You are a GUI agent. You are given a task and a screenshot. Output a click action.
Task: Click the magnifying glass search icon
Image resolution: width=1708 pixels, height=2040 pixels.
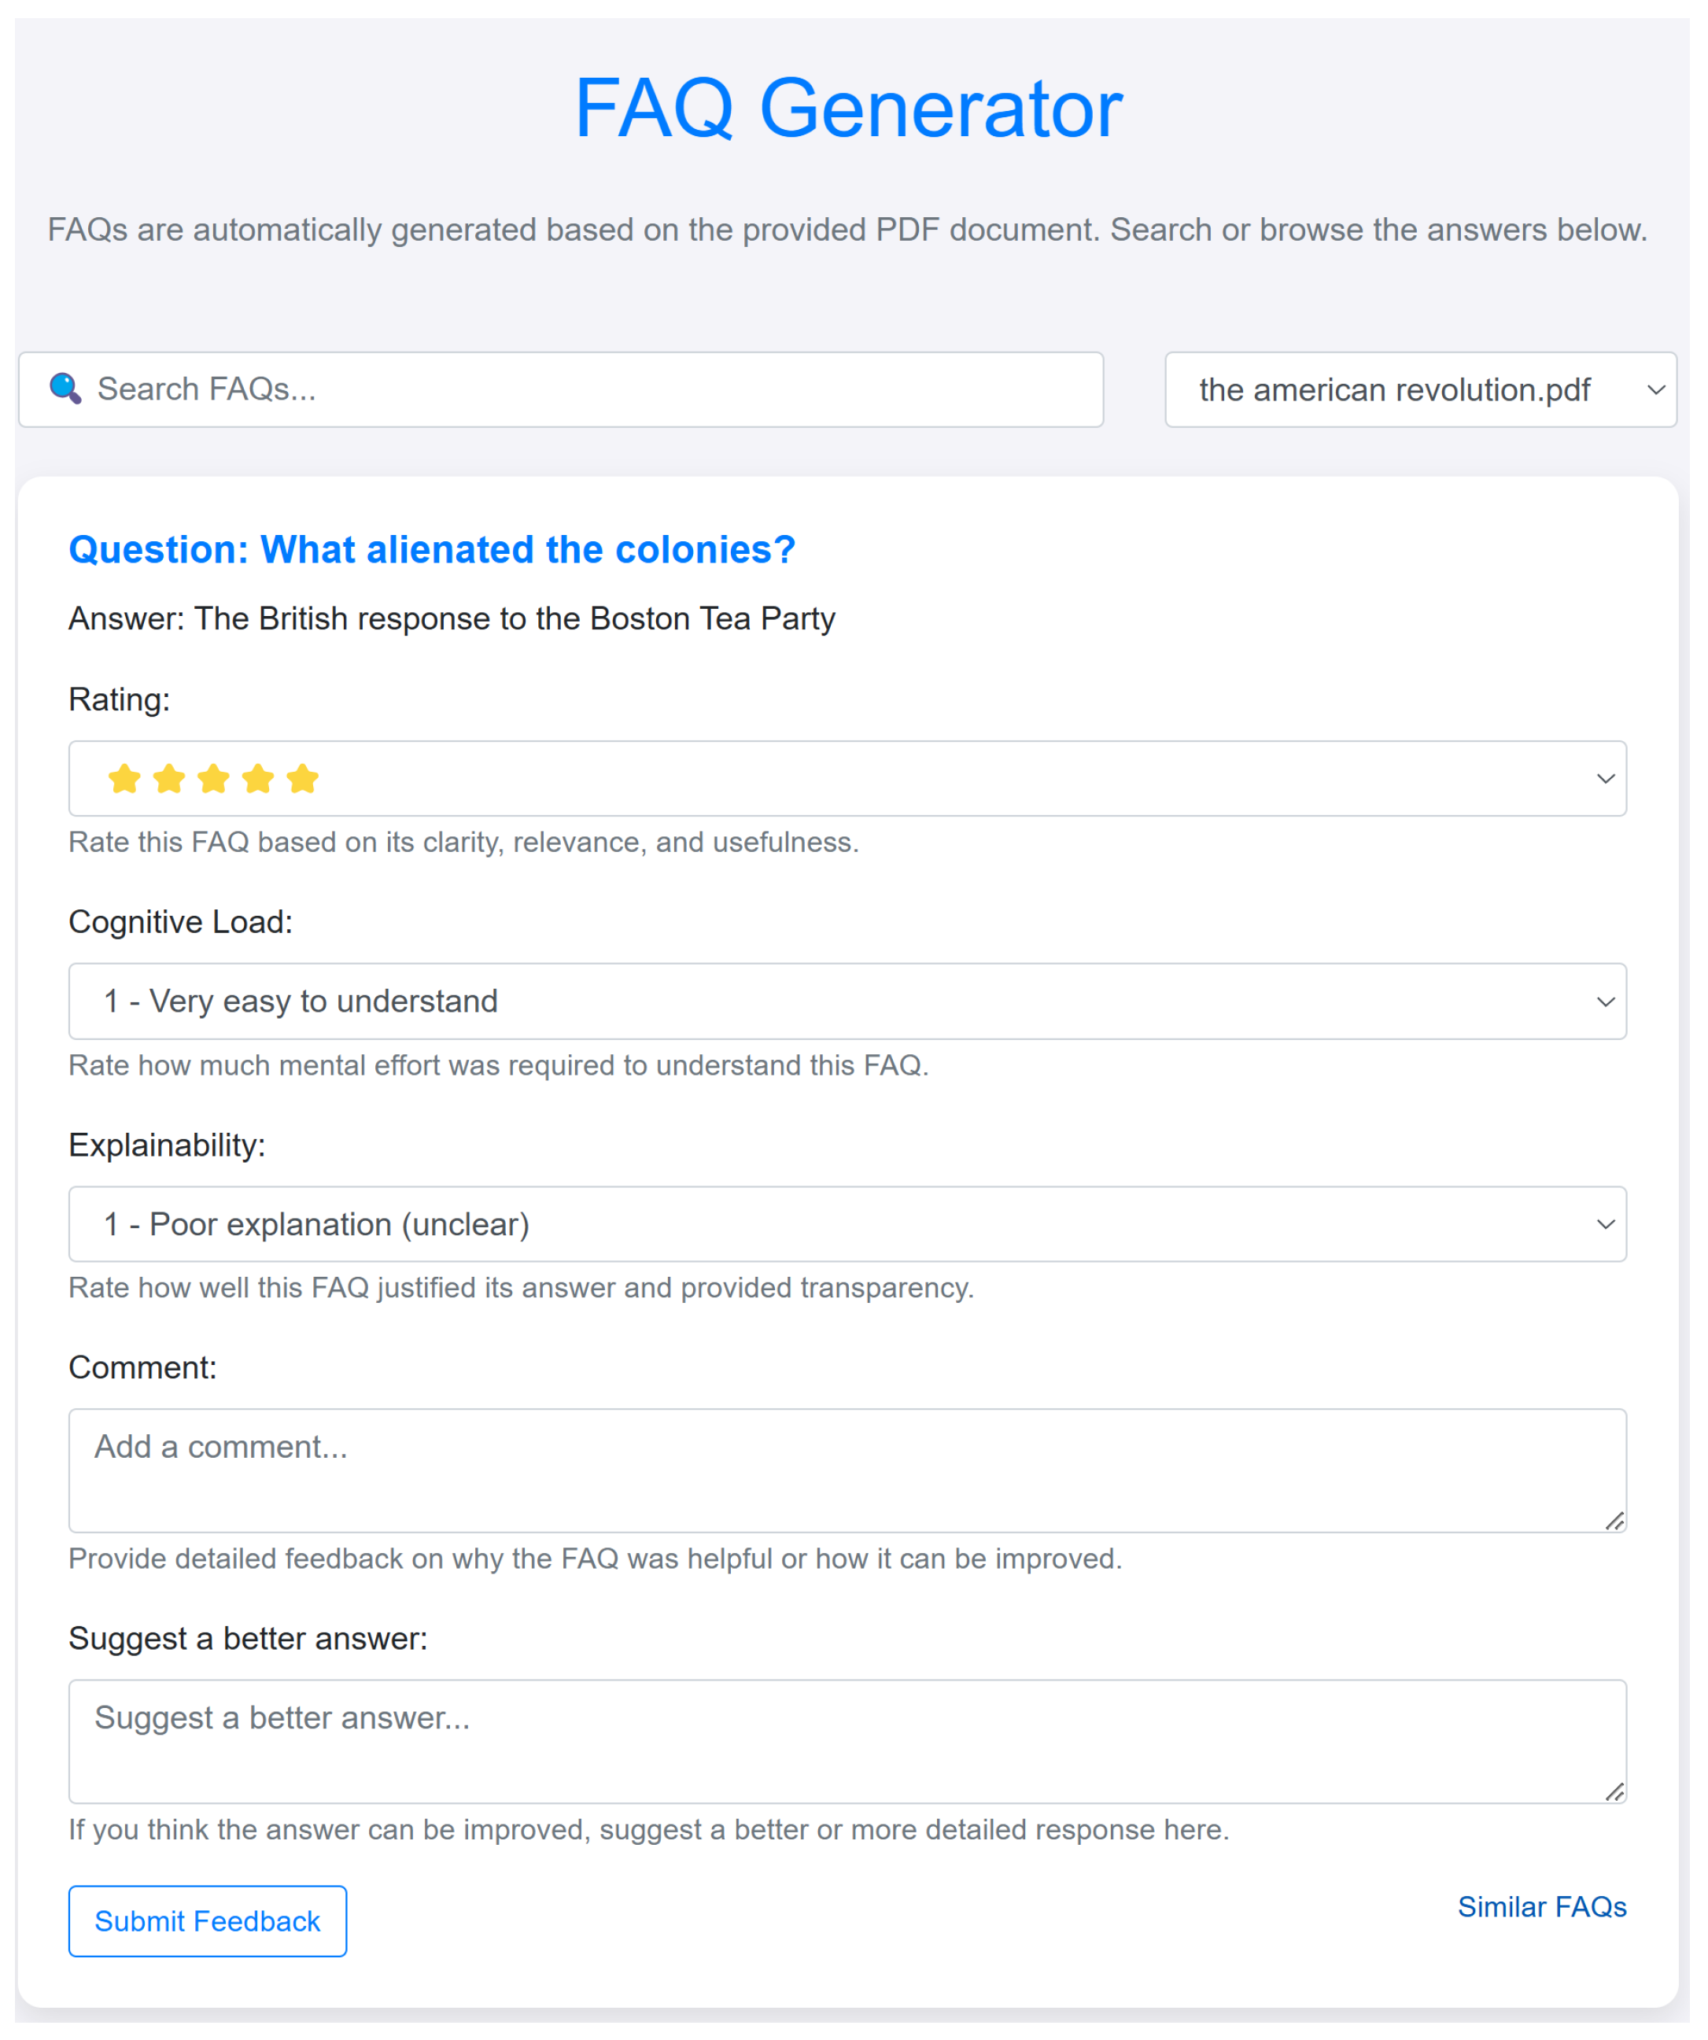[65, 389]
